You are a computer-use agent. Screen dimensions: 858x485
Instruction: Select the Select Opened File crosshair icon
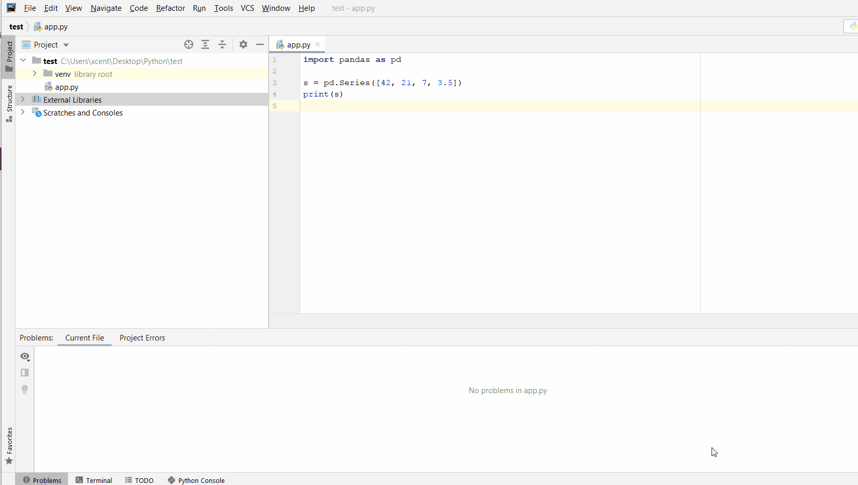pyautogui.click(x=188, y=44)
